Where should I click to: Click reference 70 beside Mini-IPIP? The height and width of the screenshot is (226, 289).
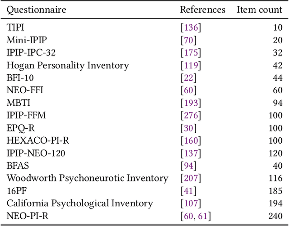pyautogui.click(x=188, y=40)
